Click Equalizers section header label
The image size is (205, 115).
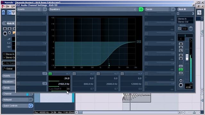[x=55, y=9]
